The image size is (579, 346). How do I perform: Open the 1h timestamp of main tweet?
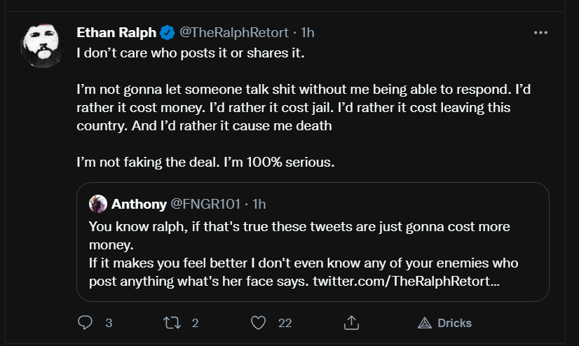click(307, 32)
